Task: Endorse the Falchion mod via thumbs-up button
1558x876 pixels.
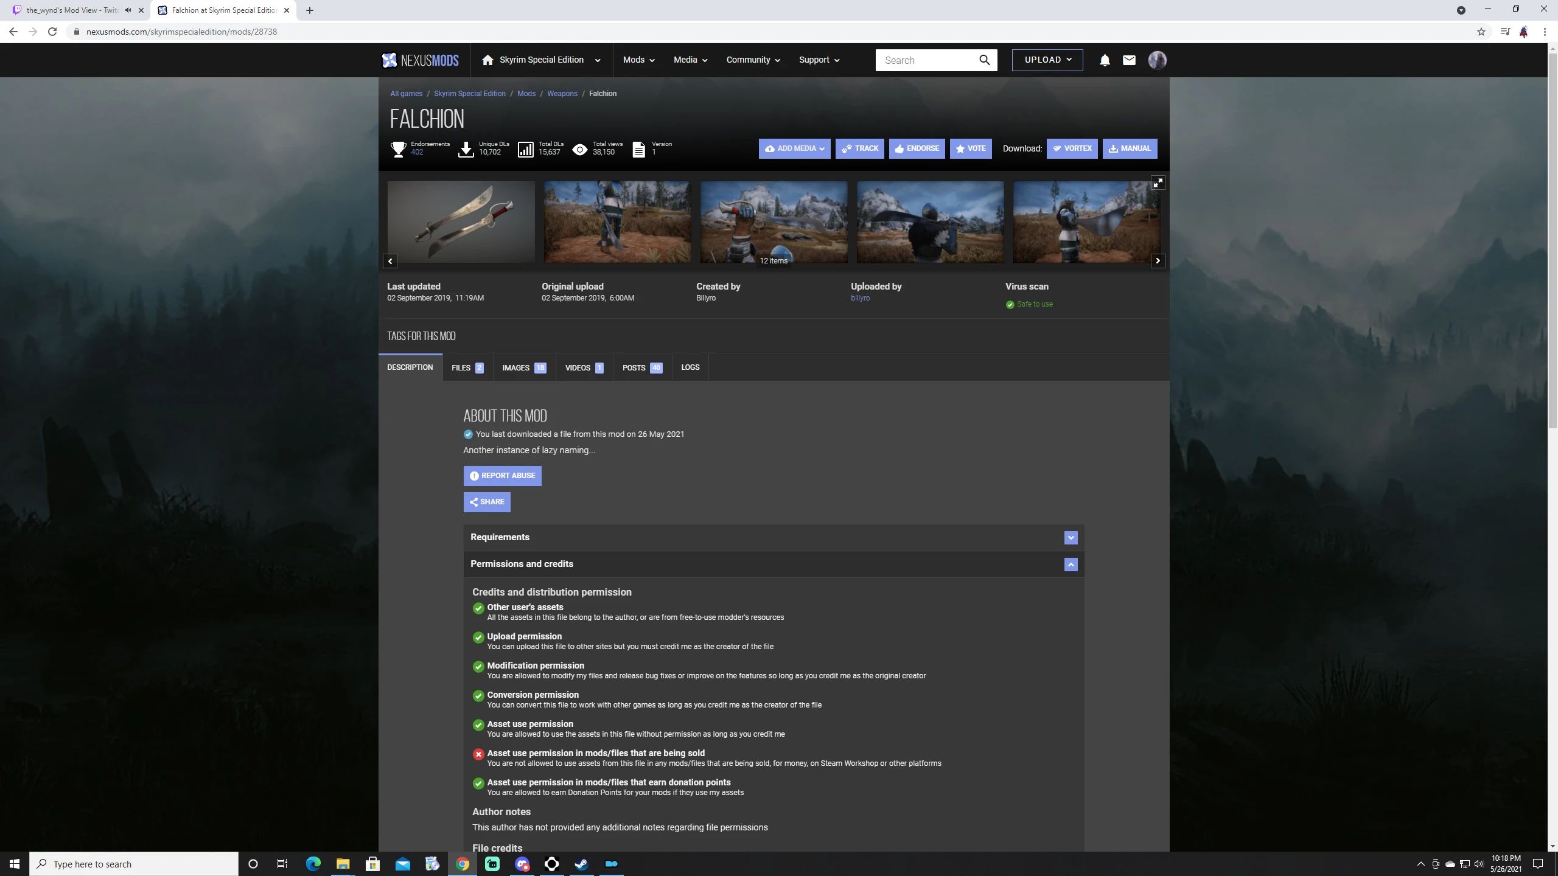Action: (917, 148)
